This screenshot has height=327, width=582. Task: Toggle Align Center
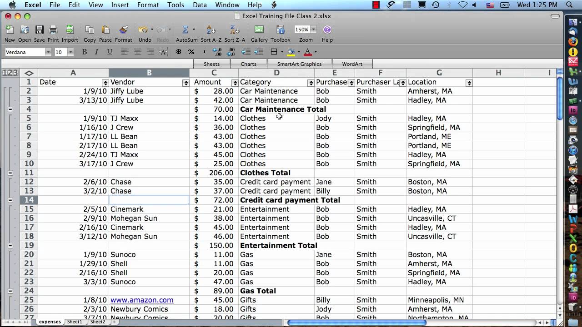pyautogui.click(x=137, y=52)
